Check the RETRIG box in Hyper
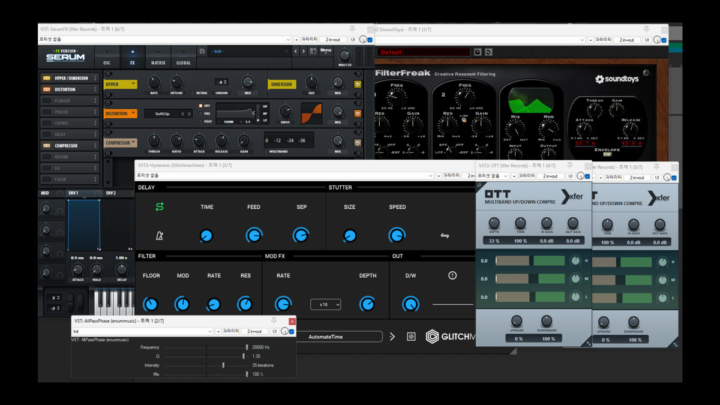Image resolution: width=720 pixels, height=405 pixels. coord(193,93)
